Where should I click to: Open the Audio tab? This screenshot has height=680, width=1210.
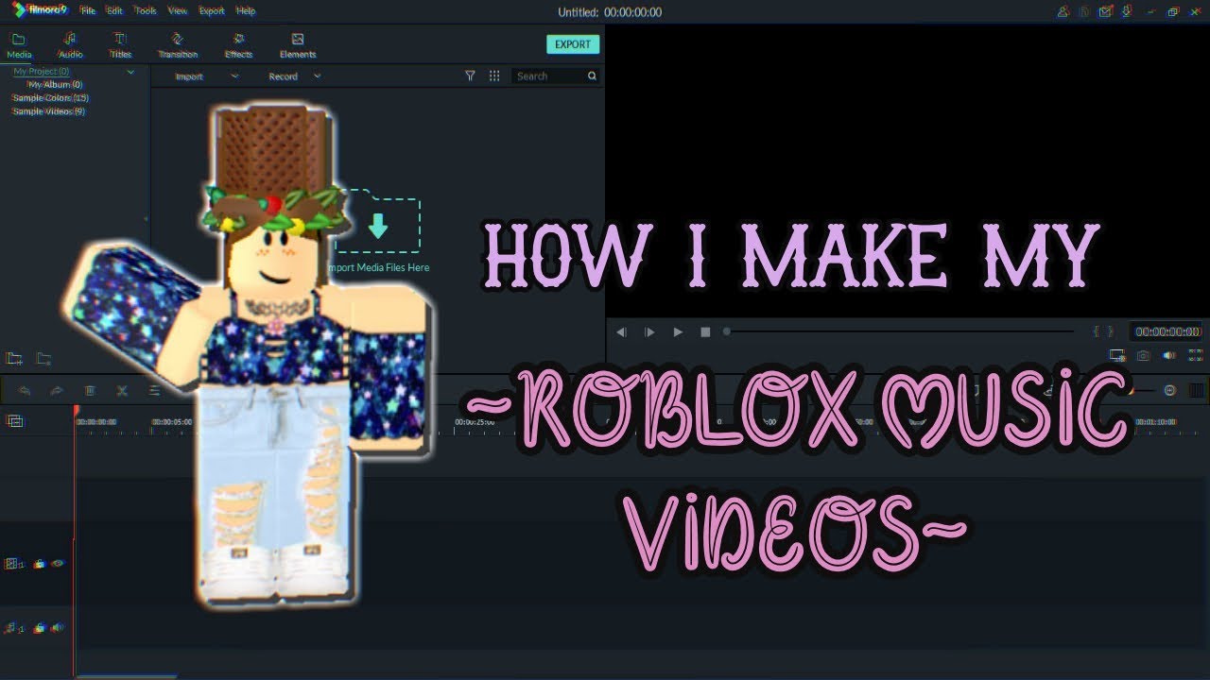(x=71, y=45)
